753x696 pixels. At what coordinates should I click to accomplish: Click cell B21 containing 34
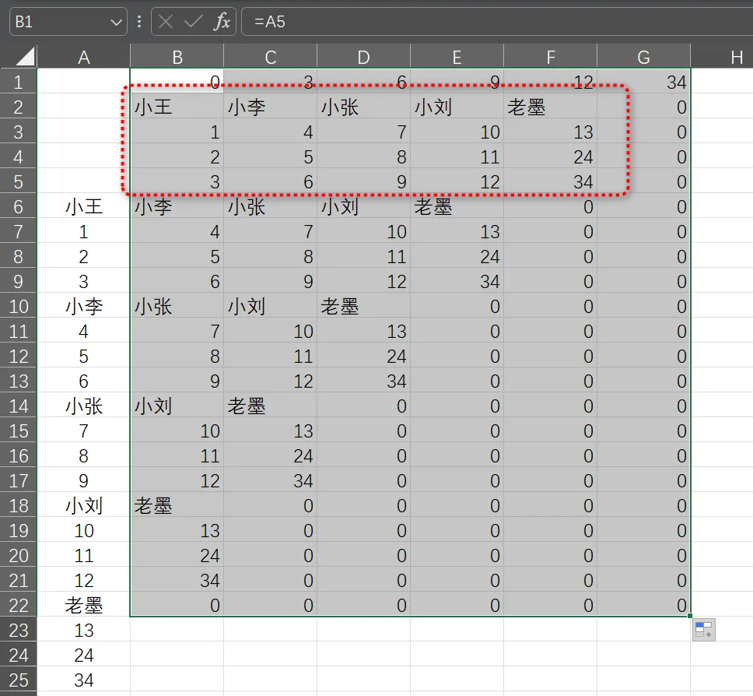(x=177, y=580)
